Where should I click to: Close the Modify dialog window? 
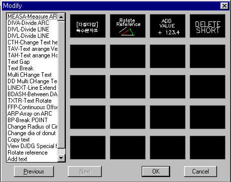coord(225,6)
